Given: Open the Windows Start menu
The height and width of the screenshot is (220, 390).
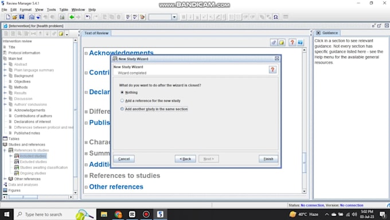Looking at the screenshot, I should tap(7, 214).
